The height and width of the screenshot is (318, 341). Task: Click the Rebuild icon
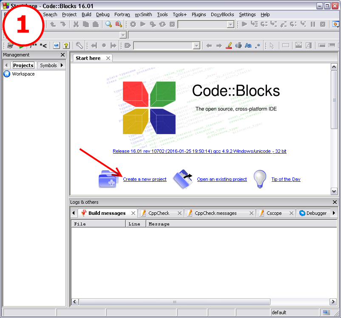(162, 24)
